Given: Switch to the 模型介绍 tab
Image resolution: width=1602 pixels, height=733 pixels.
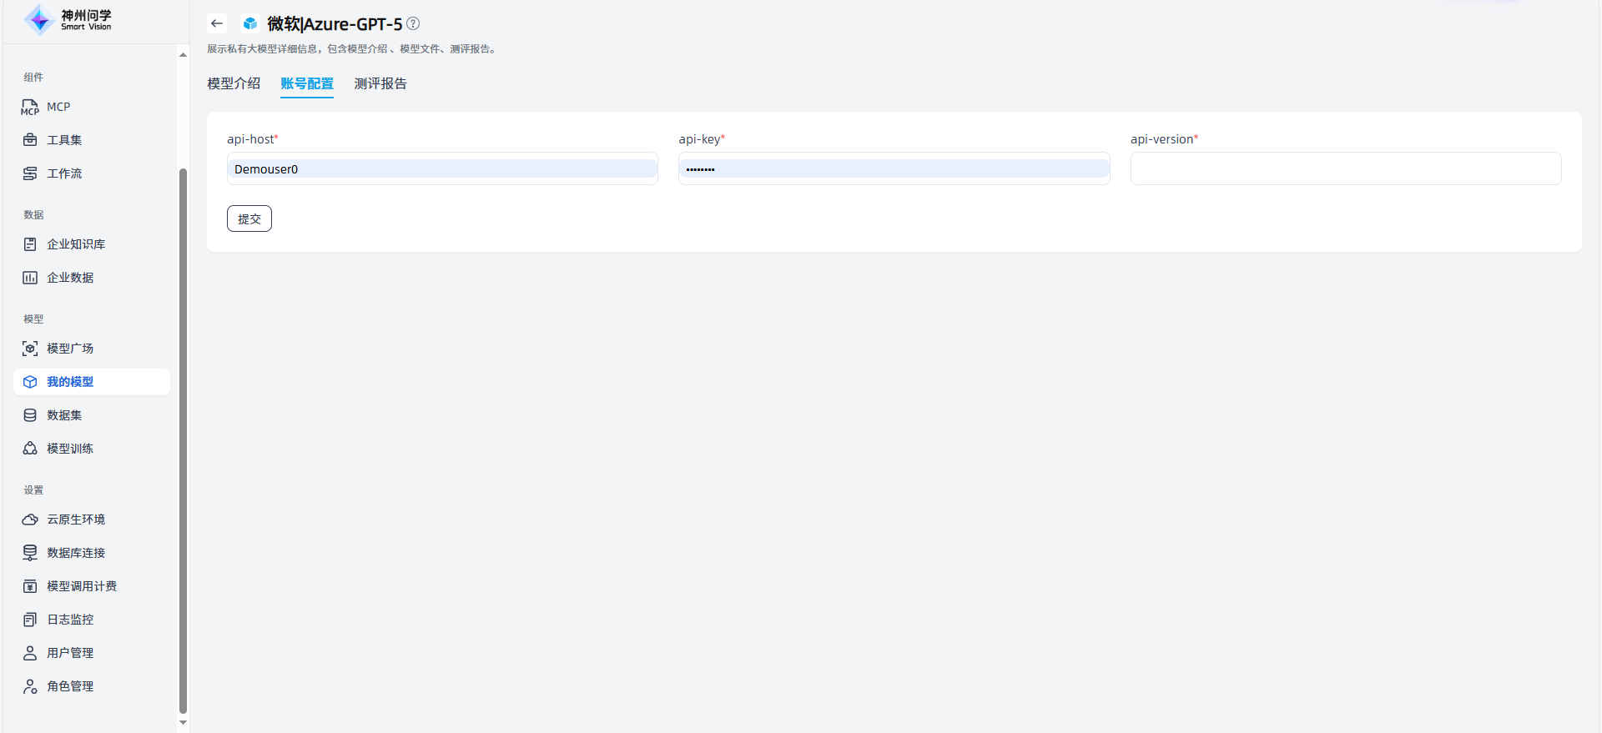Looking at the screenshot, I should 234,83.
